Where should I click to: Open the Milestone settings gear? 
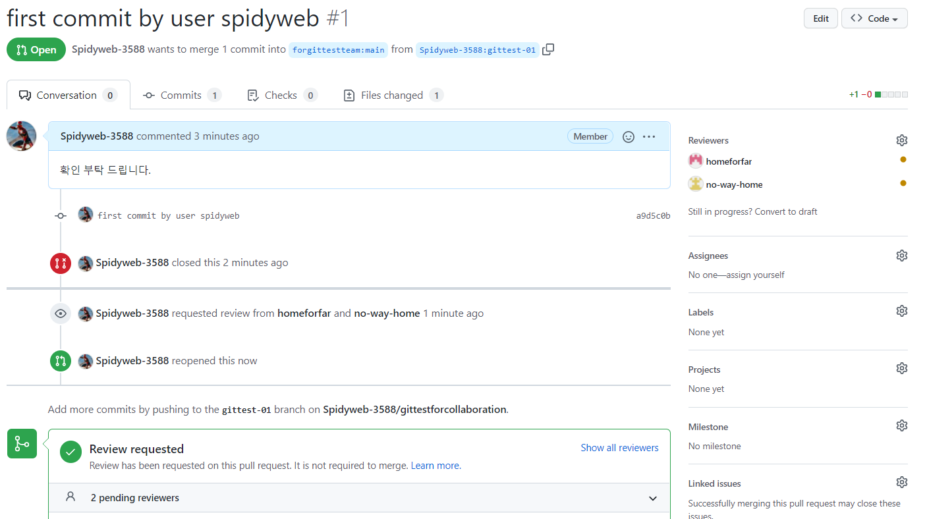(902, 425)
